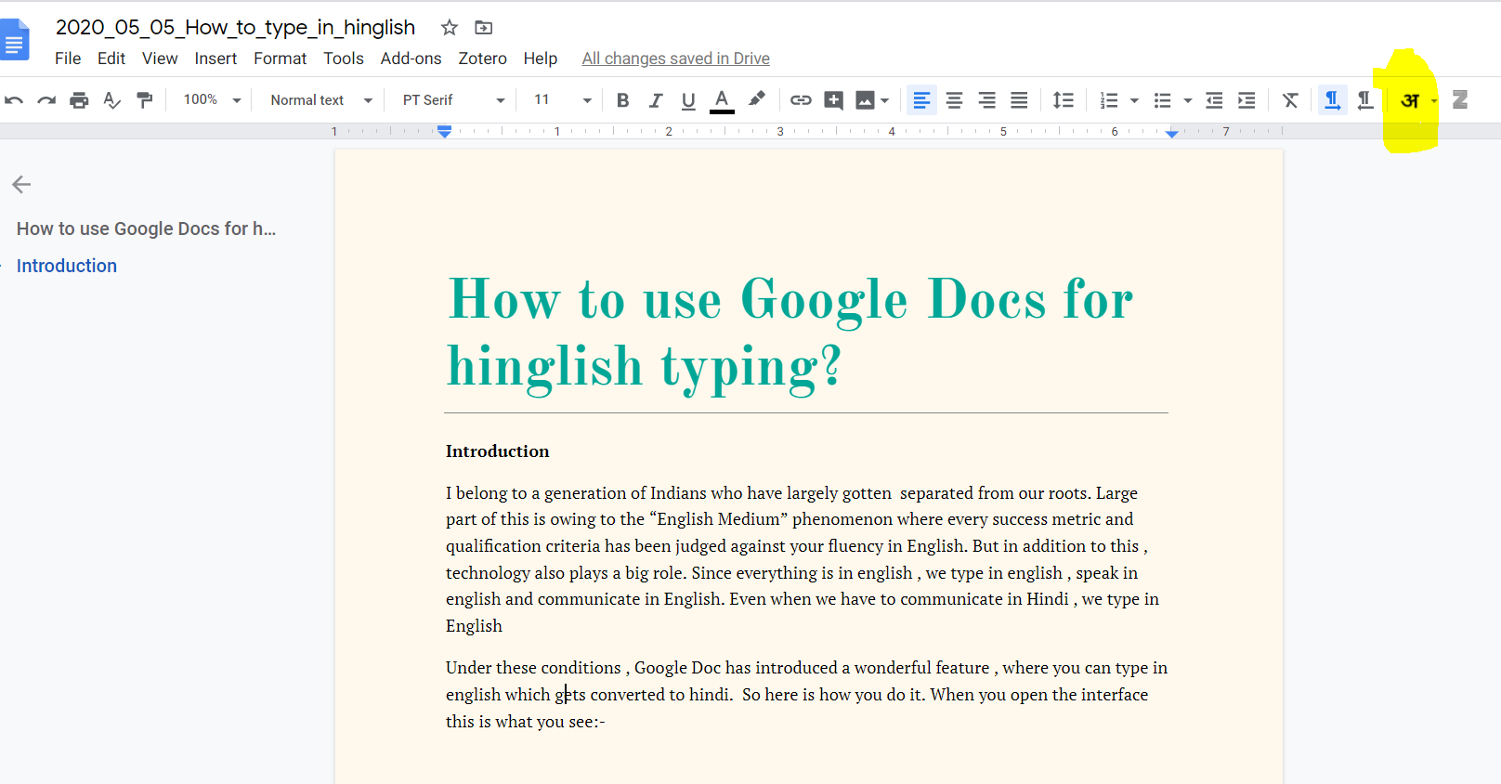Click the numbered list icon
Viewport: 1501px width, 784px height.
pos(1108,100)
